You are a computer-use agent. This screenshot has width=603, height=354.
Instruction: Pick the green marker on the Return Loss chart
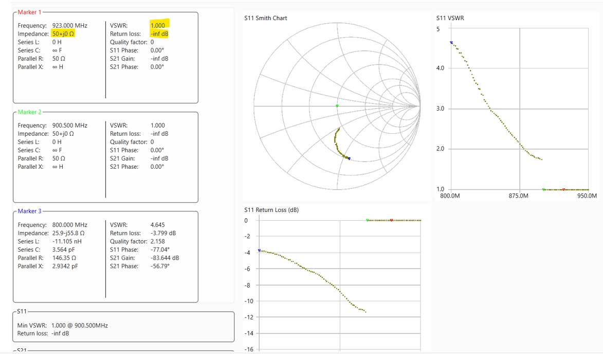(x=367, y=220)
